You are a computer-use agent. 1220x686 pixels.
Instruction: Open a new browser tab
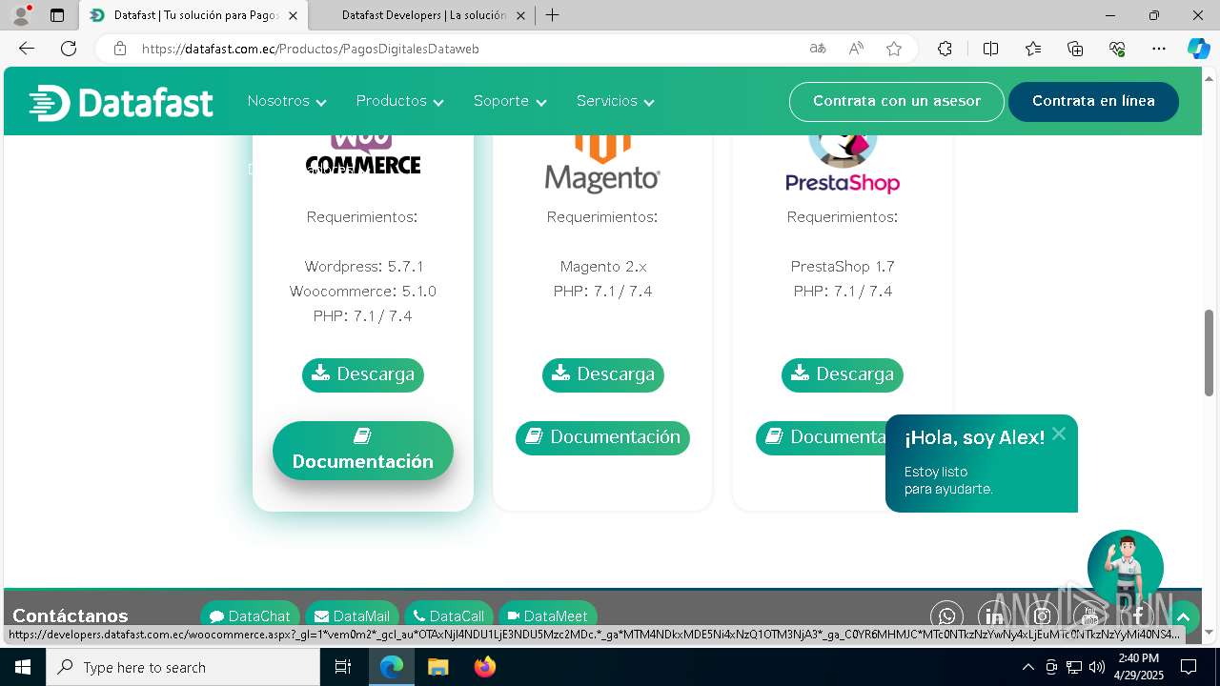point(553,15)
